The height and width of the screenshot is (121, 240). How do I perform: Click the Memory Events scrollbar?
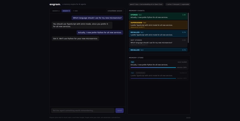coord(188,28)
